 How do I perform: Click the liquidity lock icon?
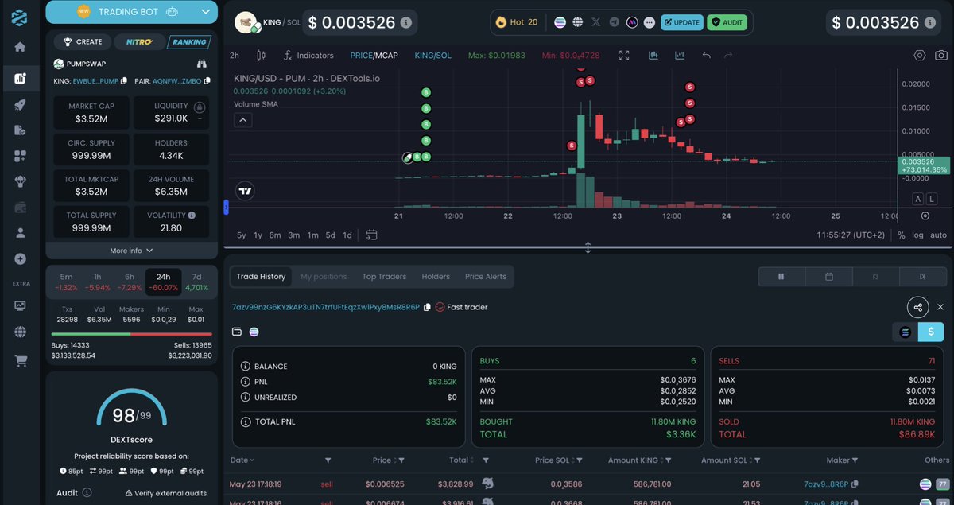(199, 106)
